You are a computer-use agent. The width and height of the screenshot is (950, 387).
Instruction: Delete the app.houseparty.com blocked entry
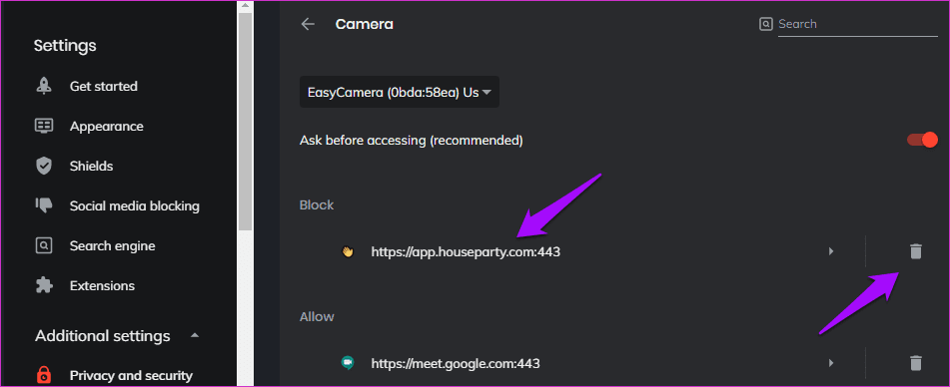(915, 251)
